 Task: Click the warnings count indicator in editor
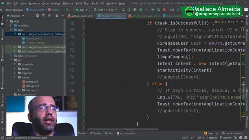(217, 22)
